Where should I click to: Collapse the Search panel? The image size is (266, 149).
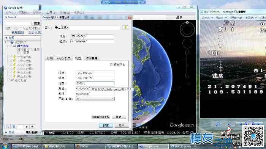tap(6, 17)
